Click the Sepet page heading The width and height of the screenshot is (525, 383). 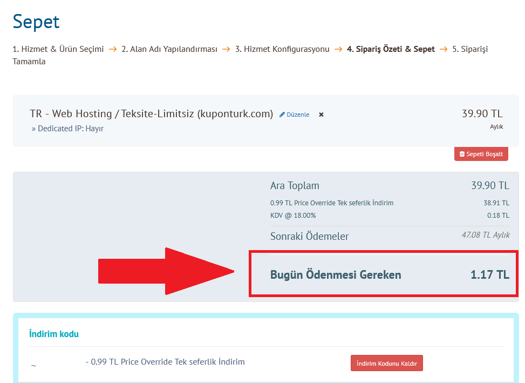click(36, 22)
